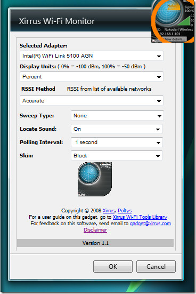Open the RSSI Method Accurate dropdown

tap(92, 101)
